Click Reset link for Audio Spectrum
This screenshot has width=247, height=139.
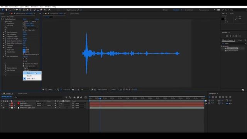coord(25,19)
